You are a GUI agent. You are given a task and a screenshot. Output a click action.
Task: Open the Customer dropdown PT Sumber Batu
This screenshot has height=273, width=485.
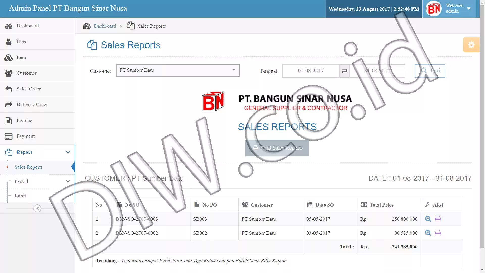[178, 71]
